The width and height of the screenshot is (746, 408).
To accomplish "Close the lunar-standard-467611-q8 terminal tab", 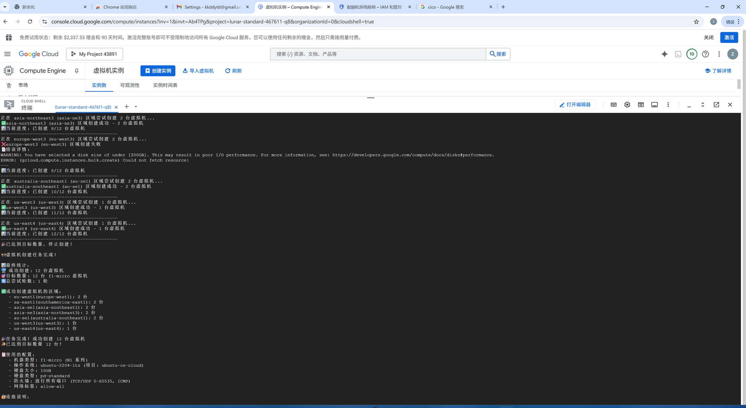I will tap(116, 107).
